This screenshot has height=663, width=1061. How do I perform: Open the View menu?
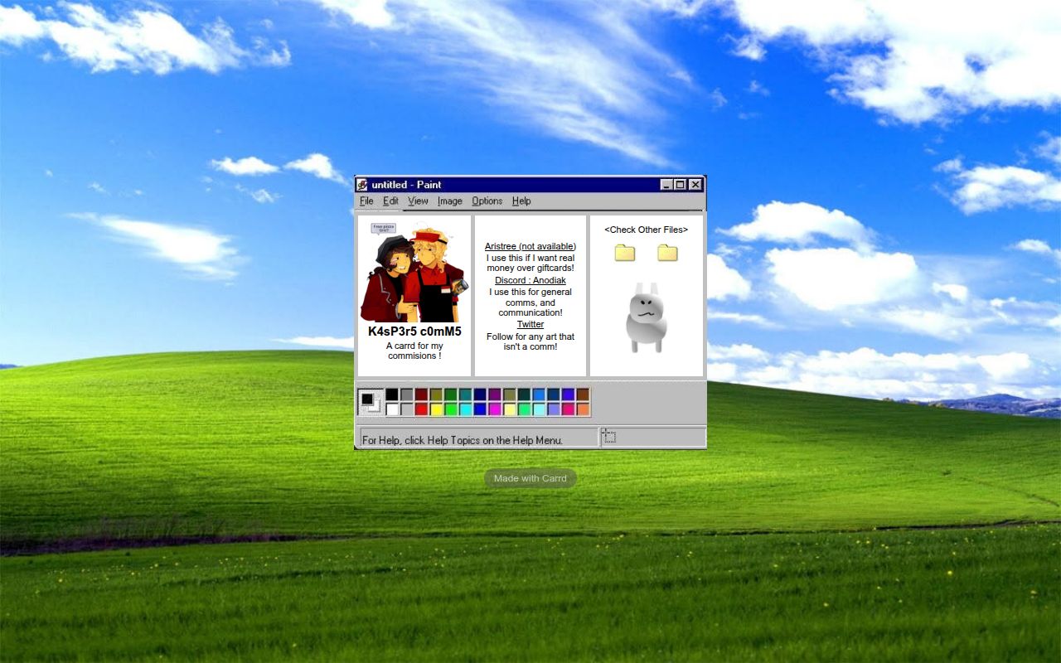click(418, 201)
